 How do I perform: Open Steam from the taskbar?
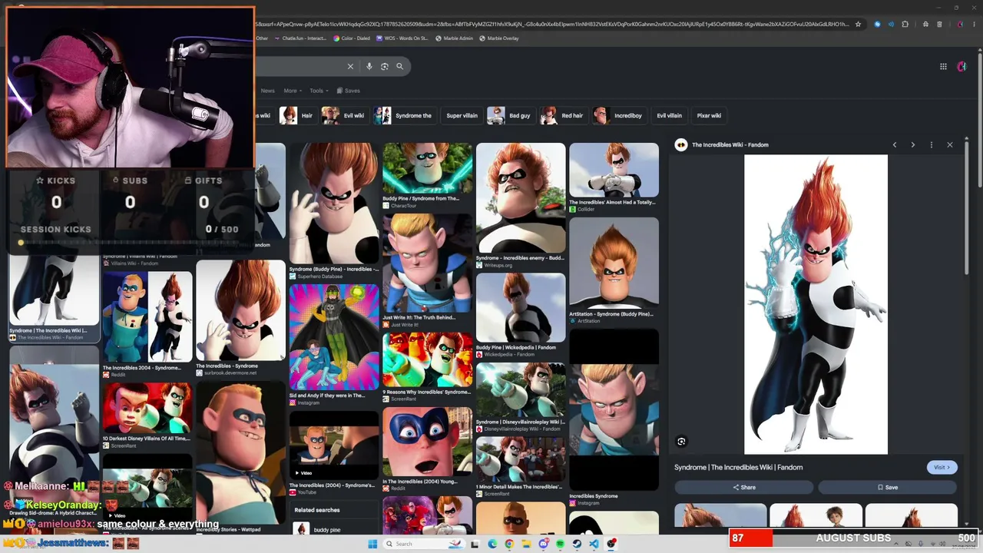[x=577, y=544]
